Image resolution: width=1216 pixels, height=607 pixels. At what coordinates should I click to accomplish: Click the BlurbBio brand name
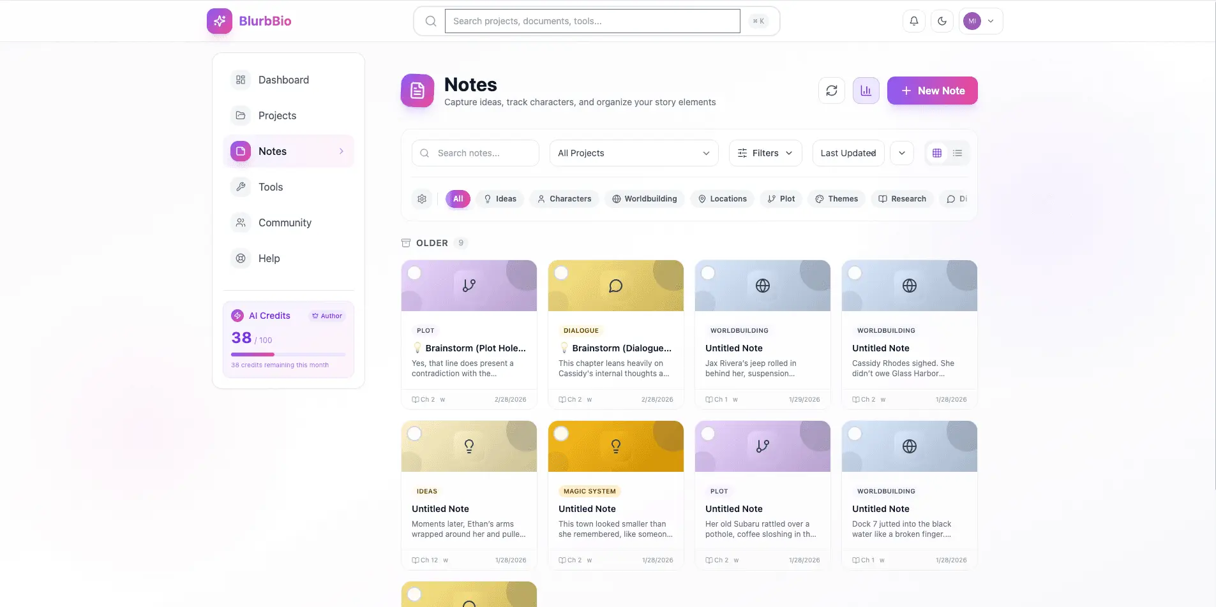pos(265,21)
